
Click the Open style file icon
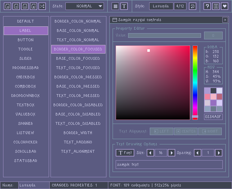16,6
